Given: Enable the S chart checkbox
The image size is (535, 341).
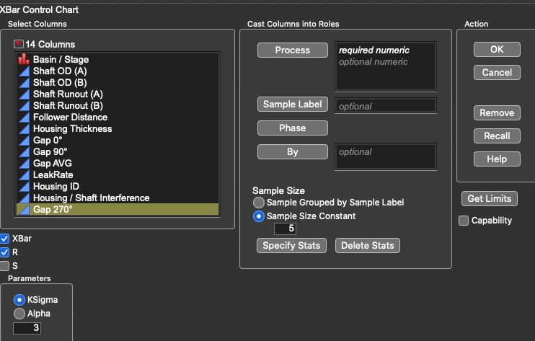Looking at the screenshot, I should coord(5,265).
